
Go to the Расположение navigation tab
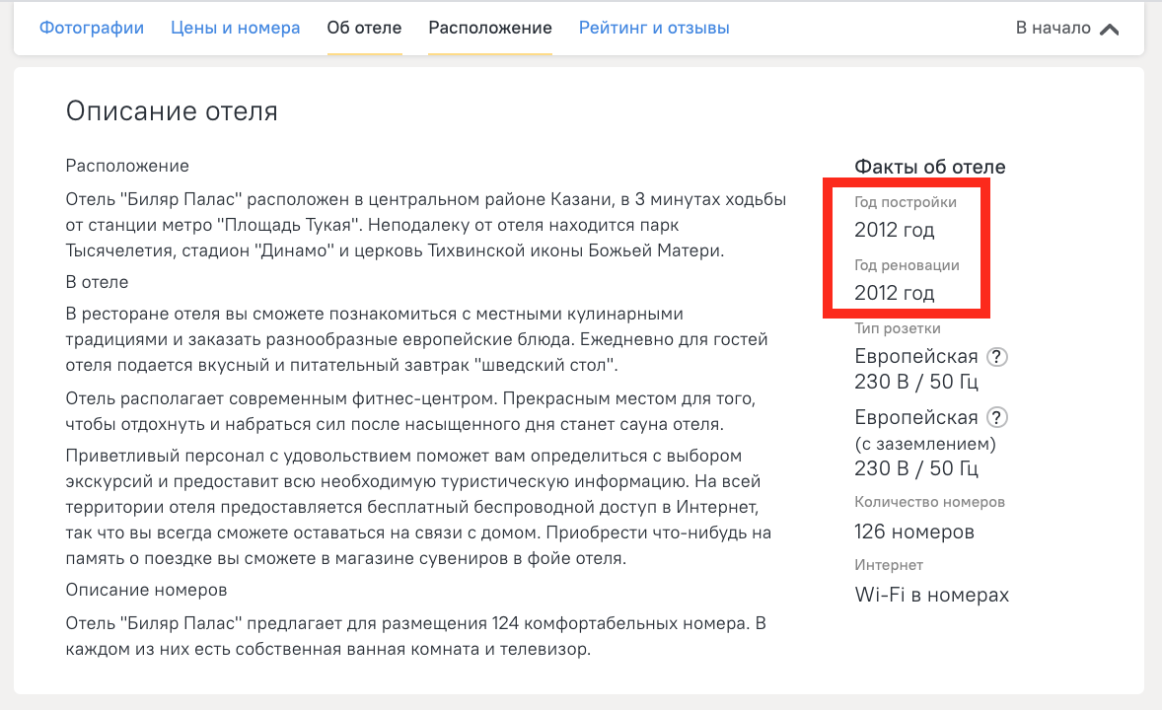click(489, 28)
